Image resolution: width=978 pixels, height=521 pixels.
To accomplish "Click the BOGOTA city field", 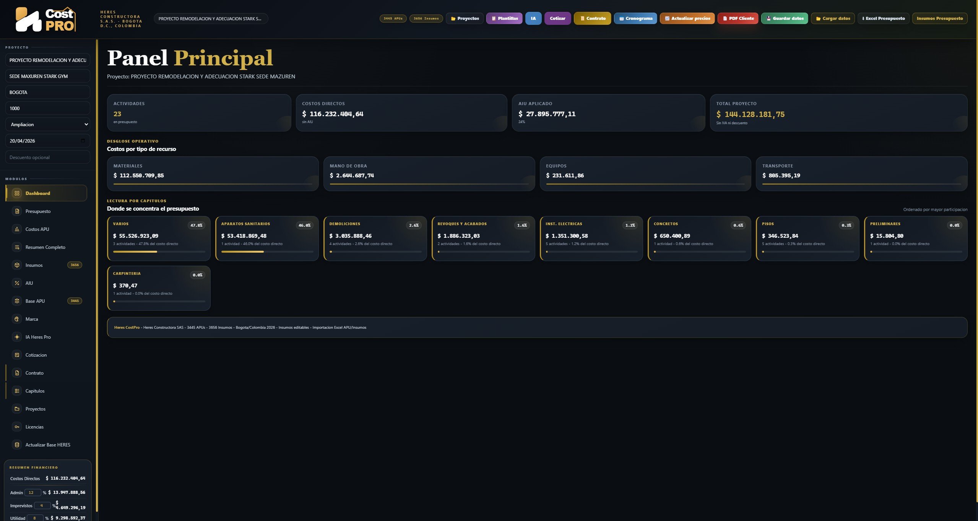I will click(48, 93).
